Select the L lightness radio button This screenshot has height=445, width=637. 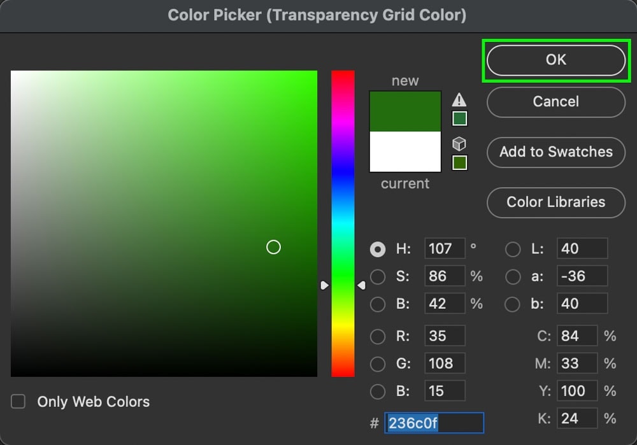coord(513,250)
